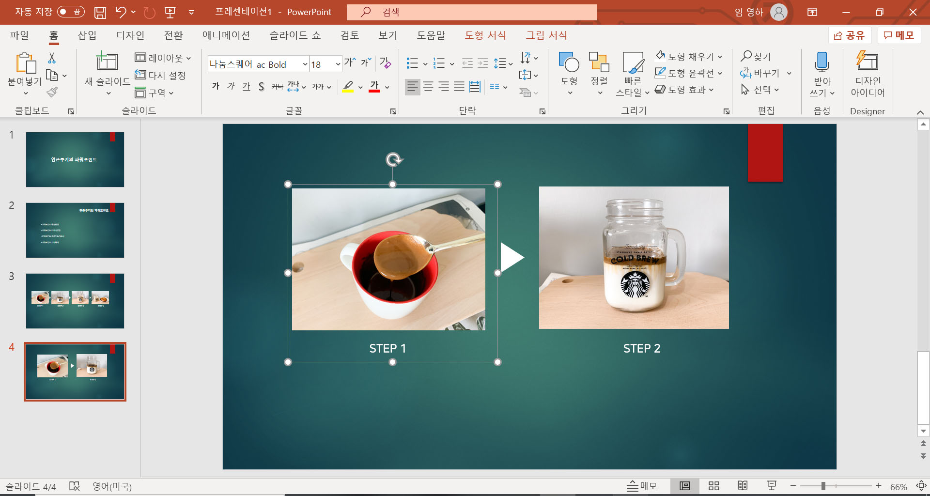Switch to Slide Sorter view icon
930x496 pixels.
click(714, 486)
